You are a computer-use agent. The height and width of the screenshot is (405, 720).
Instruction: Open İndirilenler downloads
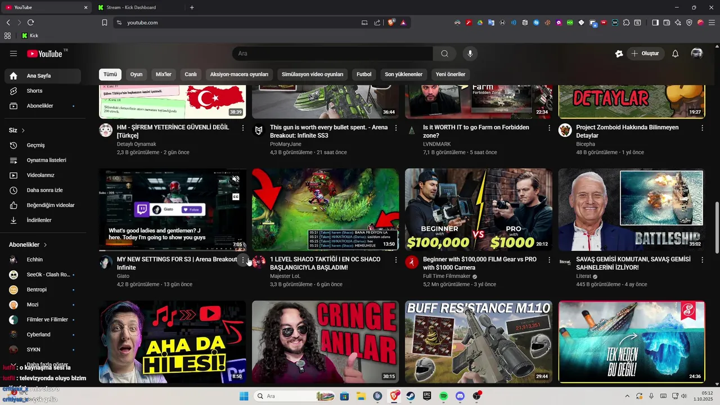pos(43,220)
